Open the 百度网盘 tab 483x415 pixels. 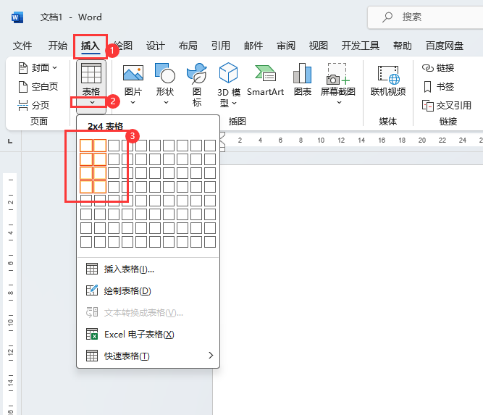445,46
